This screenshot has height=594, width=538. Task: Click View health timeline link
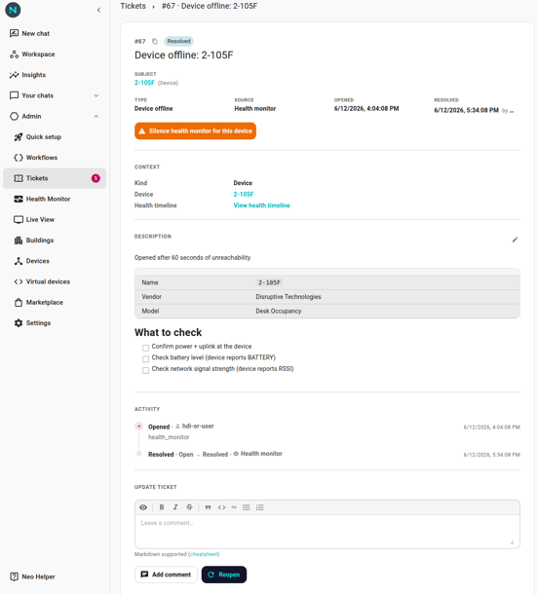coord(261,205)
